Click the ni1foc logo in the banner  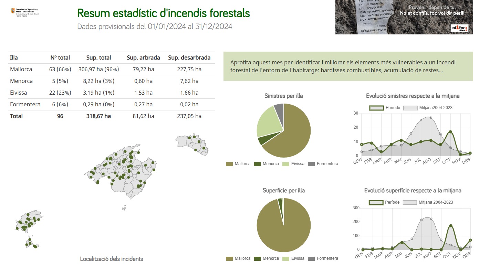coord(459,28)
